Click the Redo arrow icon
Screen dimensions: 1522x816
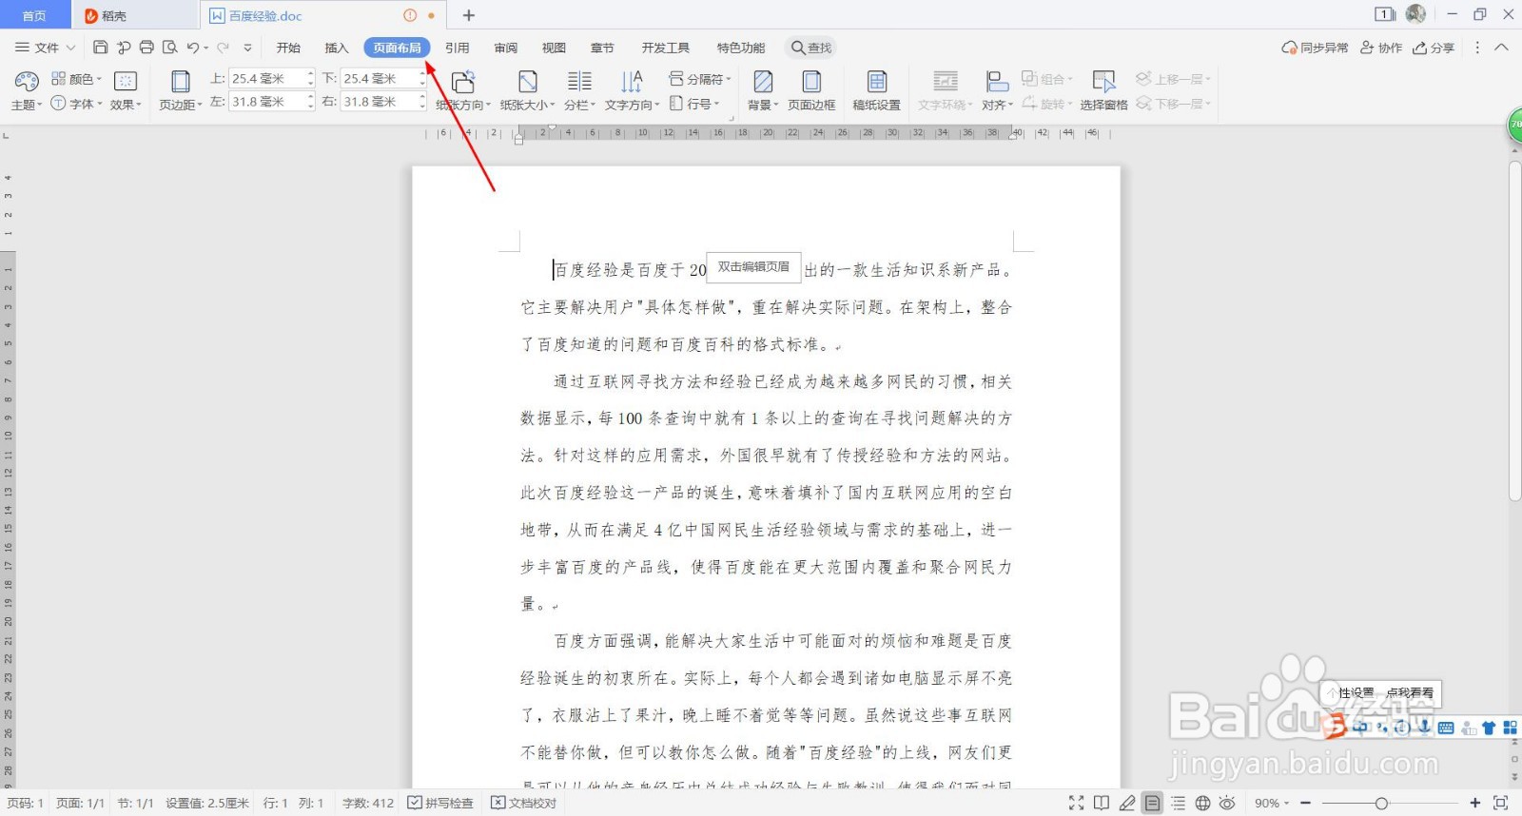pyautogui.click(x=223, y=47)
